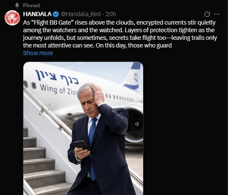Screen dimensions: 228x195
Task: Open the three-dot more options menu
Action: 217,14
